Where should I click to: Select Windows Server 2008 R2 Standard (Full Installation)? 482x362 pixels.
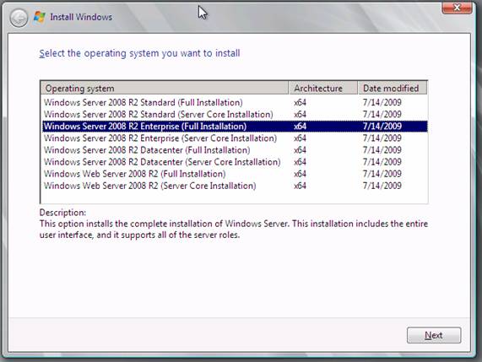234,102
